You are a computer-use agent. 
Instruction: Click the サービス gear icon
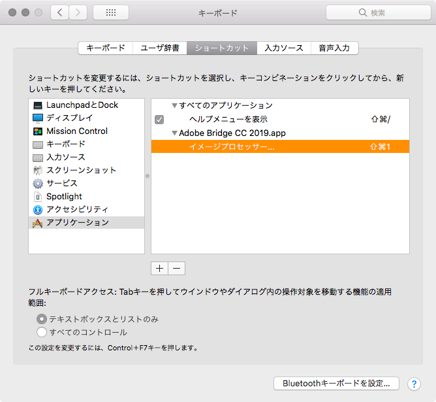38,184
